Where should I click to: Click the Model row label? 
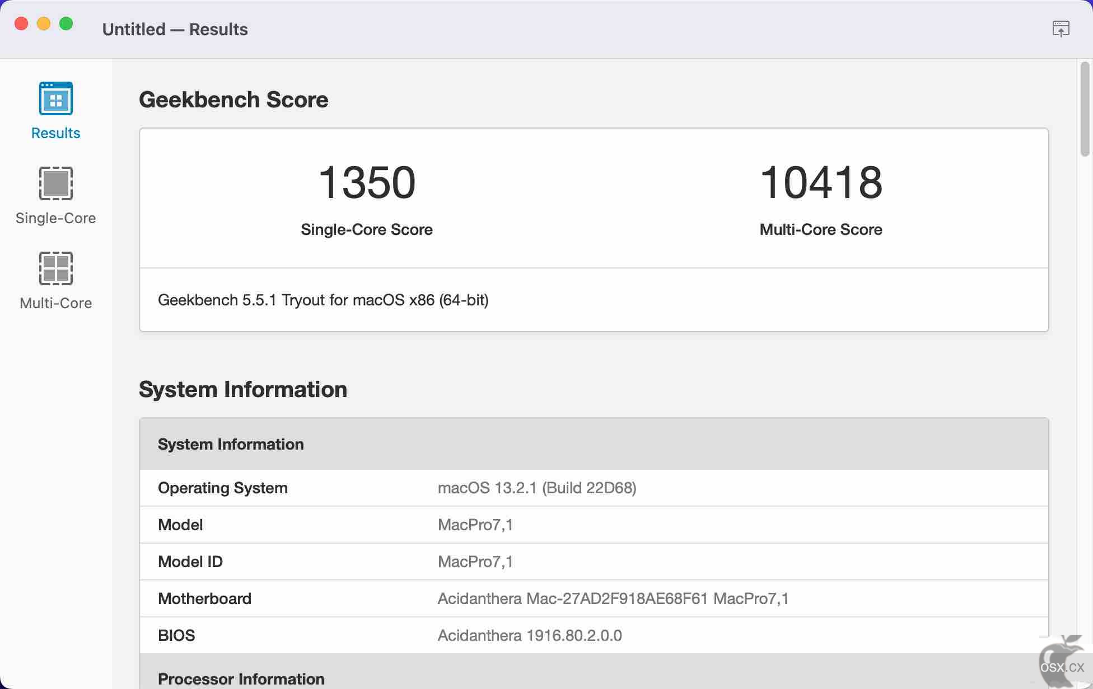coord(180,525)
